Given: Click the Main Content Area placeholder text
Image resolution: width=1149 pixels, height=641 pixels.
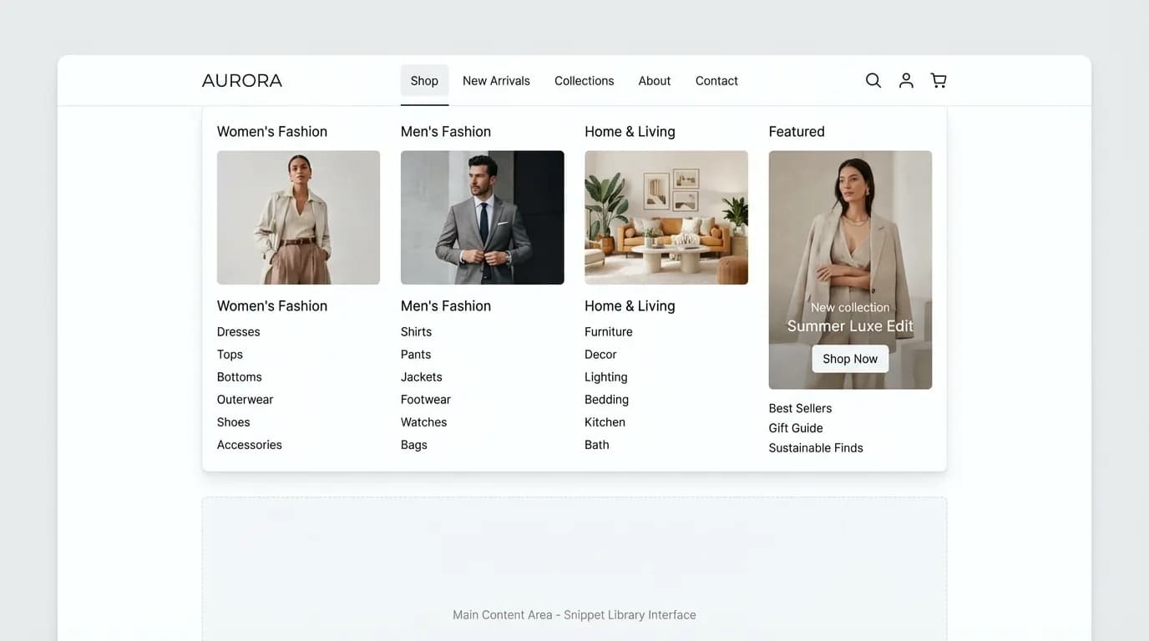Looking at the screenshot, I should (x=574, y=615).
